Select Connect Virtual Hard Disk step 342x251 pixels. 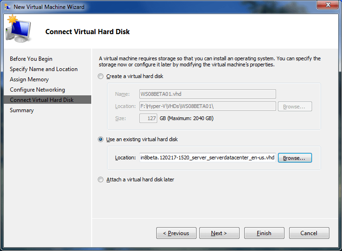point(42,100)
